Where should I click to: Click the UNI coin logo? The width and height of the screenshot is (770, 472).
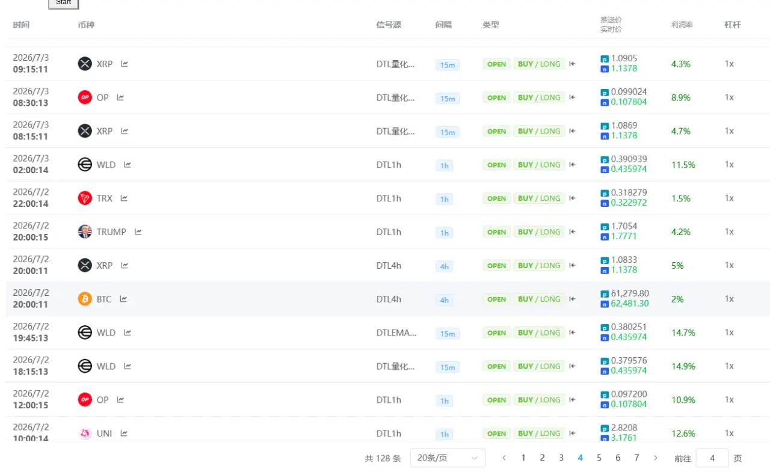[x=85, y=434]
